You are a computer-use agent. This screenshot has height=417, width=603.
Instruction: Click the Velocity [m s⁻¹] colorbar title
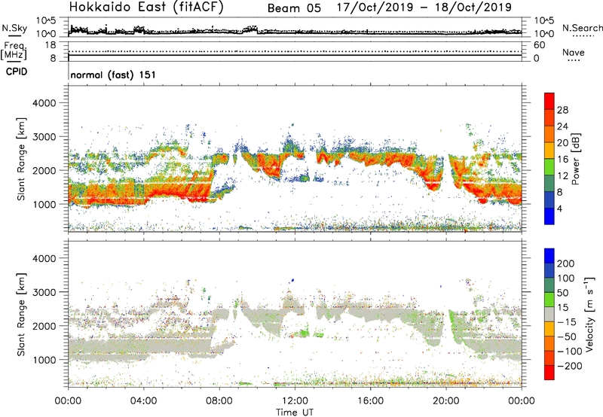coord(589,314)
